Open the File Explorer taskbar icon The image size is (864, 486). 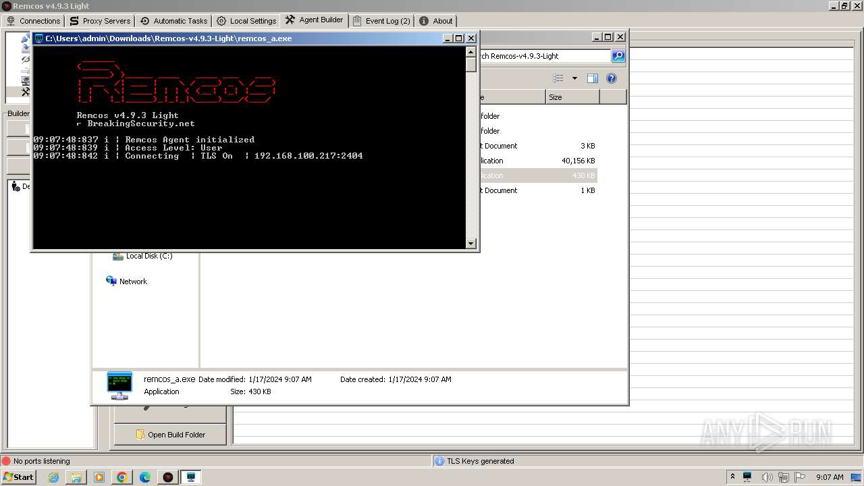(x=76, y=477)
